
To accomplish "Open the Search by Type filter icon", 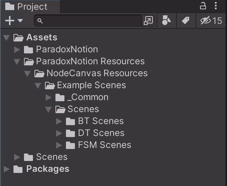I will tap(166, 20).
